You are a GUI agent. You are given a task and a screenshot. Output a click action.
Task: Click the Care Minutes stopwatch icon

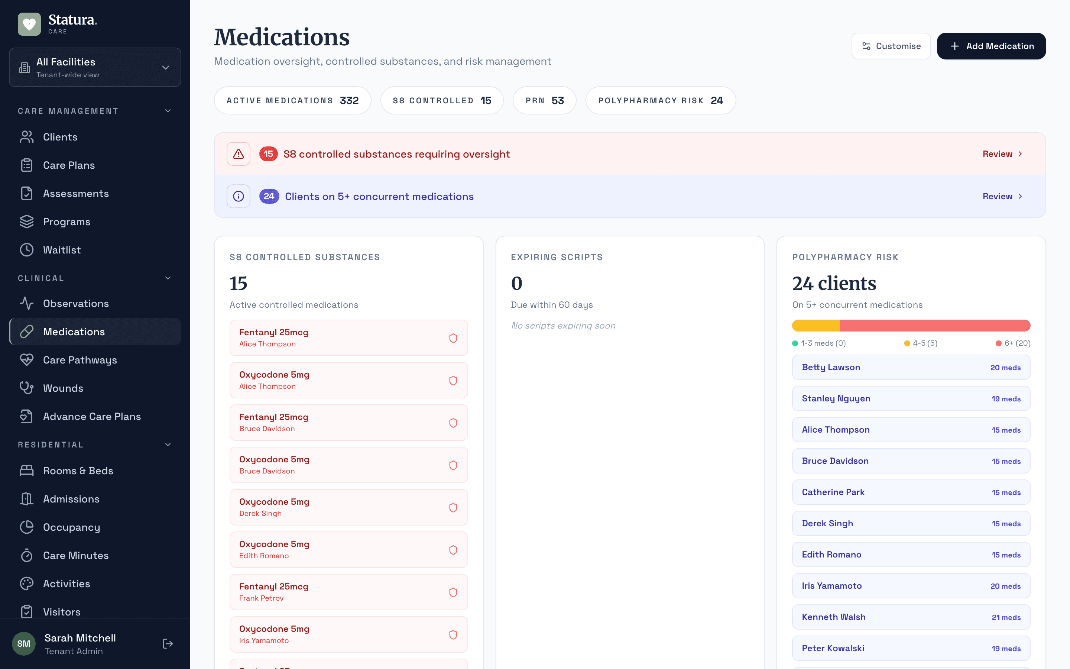tap(27, 555)
